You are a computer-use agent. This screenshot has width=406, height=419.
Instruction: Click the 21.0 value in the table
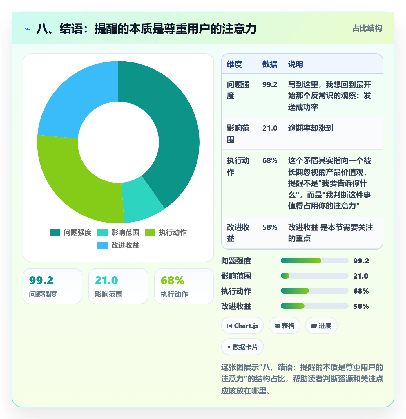270,128
